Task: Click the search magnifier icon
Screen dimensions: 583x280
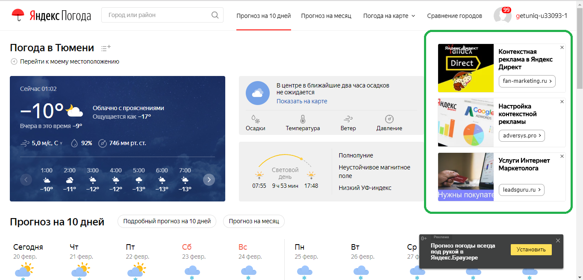Action: pyautogui.click(x=215, y=15)
